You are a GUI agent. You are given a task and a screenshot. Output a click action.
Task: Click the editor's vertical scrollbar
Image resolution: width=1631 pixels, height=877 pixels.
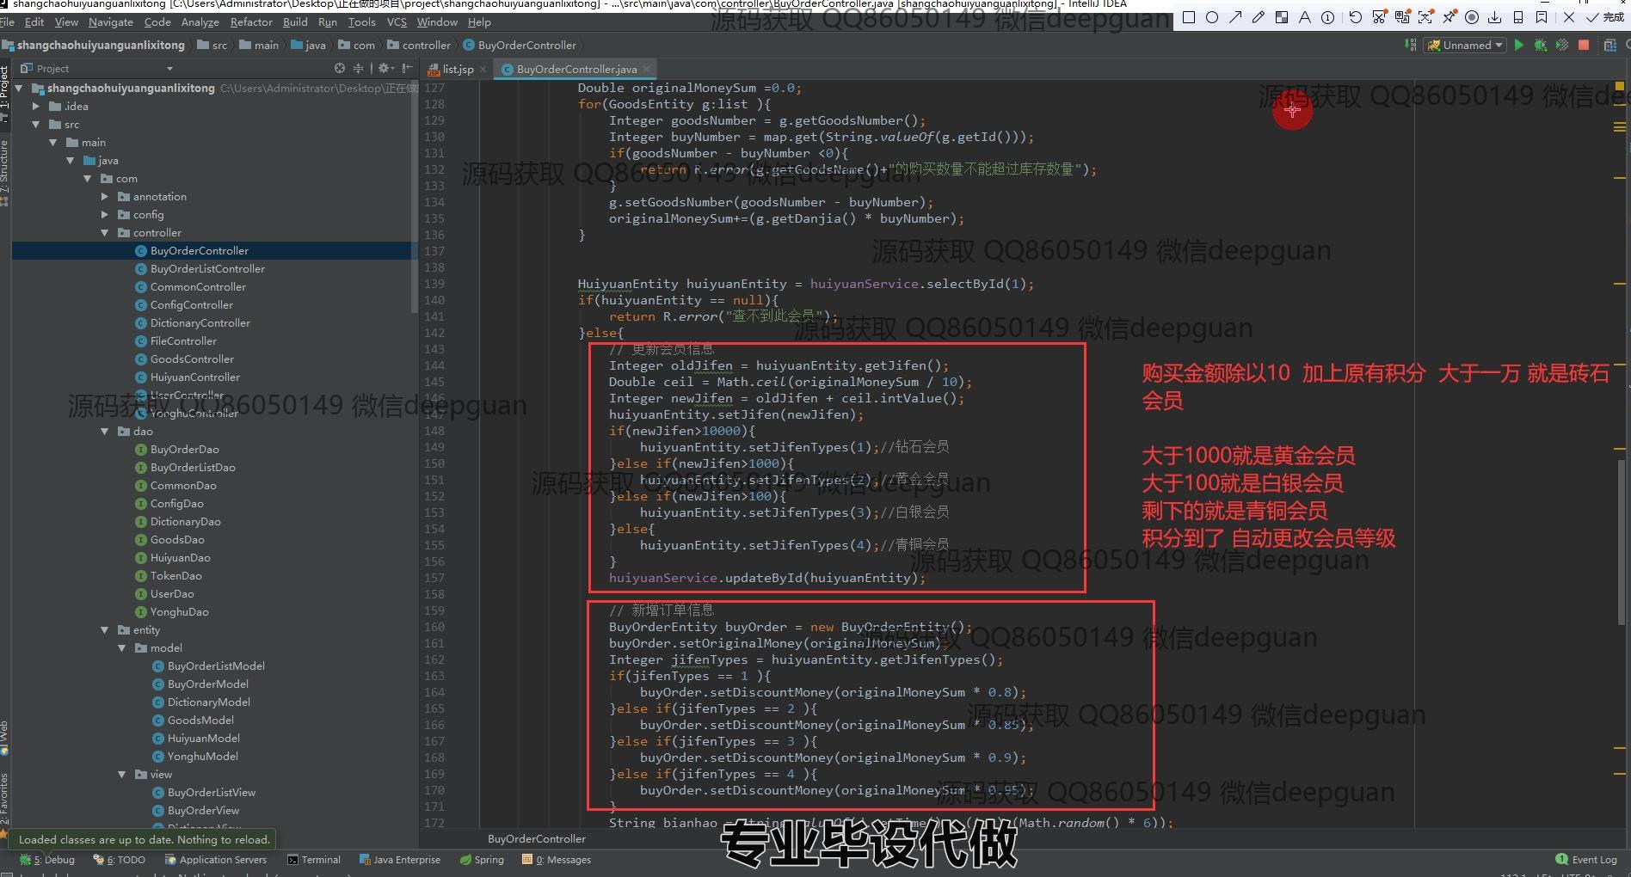[1622, 542]
